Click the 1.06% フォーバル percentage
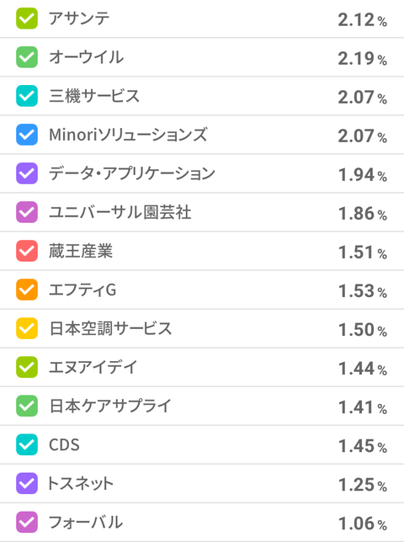Screen dimensions: 404x542 (362, 523)
